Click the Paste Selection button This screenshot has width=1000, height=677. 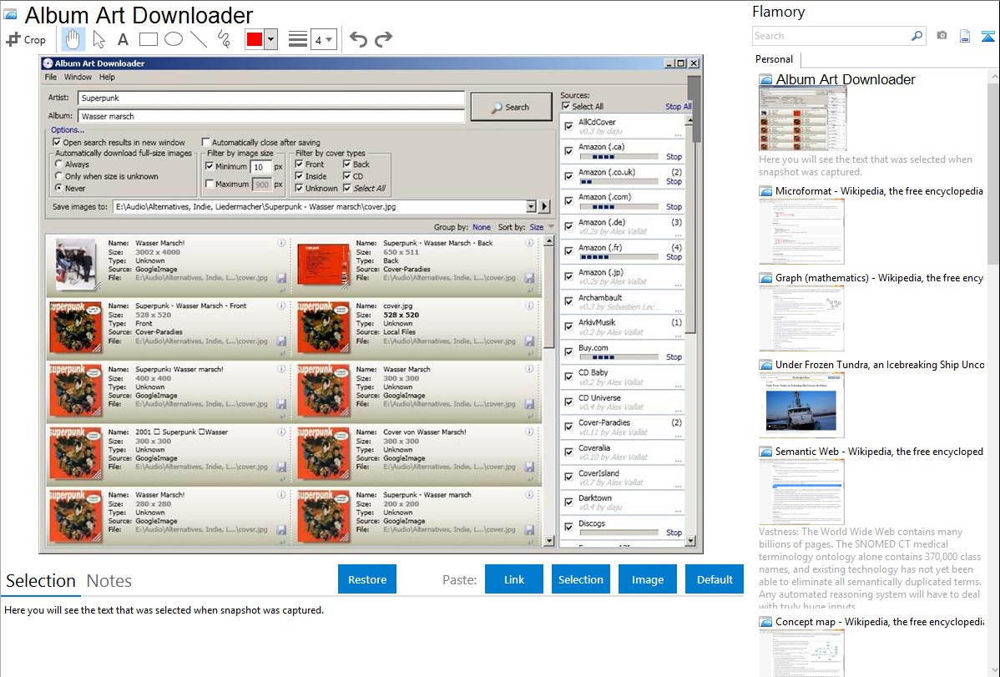tap(581, 579)
